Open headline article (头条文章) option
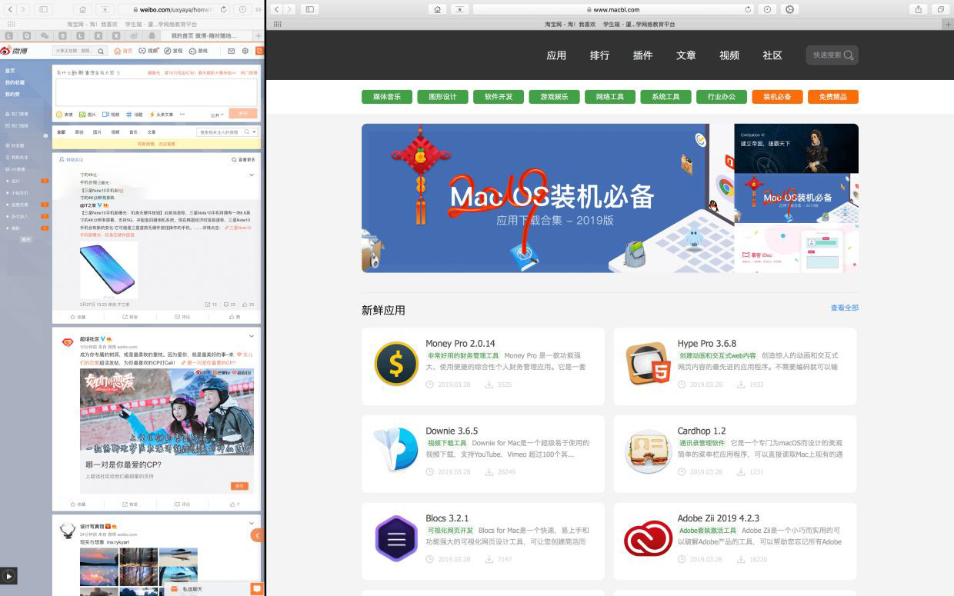This screenshot has width=954, height=596. pos(162,114)
